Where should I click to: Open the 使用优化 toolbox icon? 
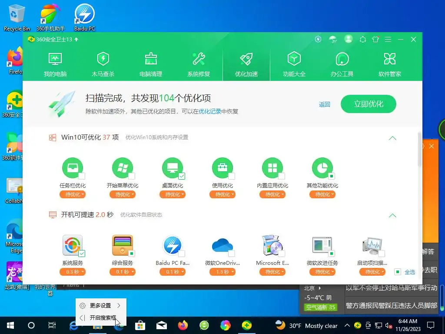click(x=222, y=168)
